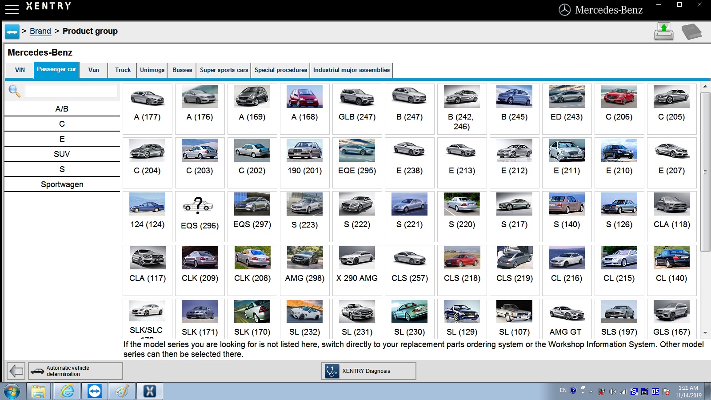Select the ED (243) model
This screenshot has width=711, height=400.
[567, 109]
